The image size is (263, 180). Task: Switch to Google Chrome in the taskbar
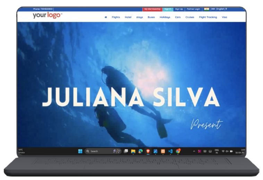178,151
